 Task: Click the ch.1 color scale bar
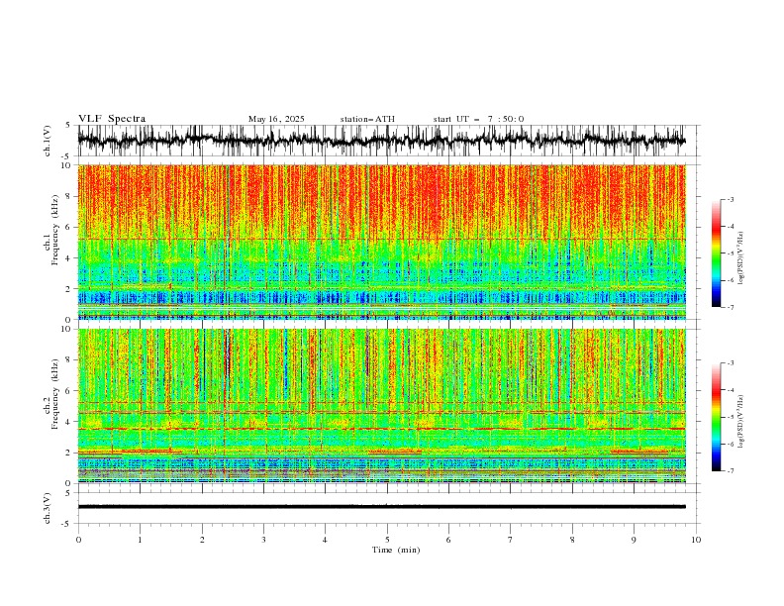[716, 253]
